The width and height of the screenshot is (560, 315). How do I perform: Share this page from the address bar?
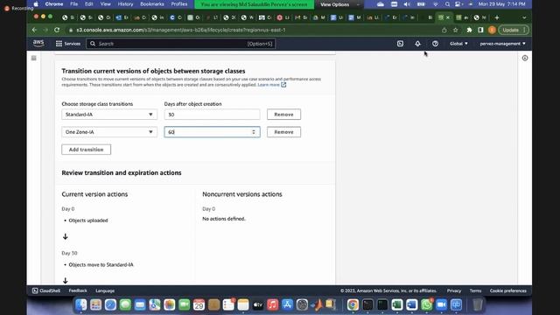point(444,30)
